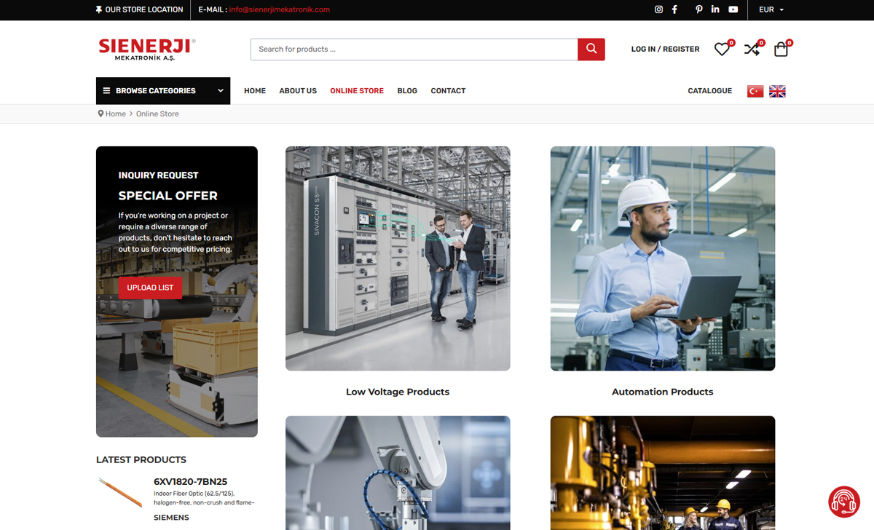
Task: Click the fiber optic cable product thumbnail
Action: (x=121, y=493)
